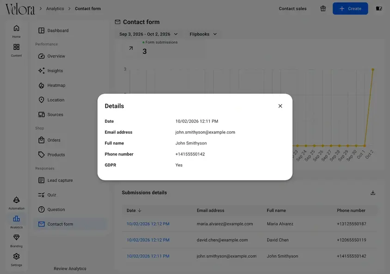Open Dashboard menu item

[70, 30]
